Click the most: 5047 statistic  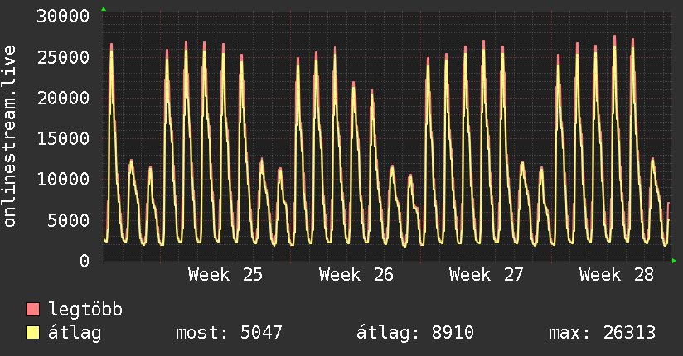pyautogui.click(x=229, y=333)
